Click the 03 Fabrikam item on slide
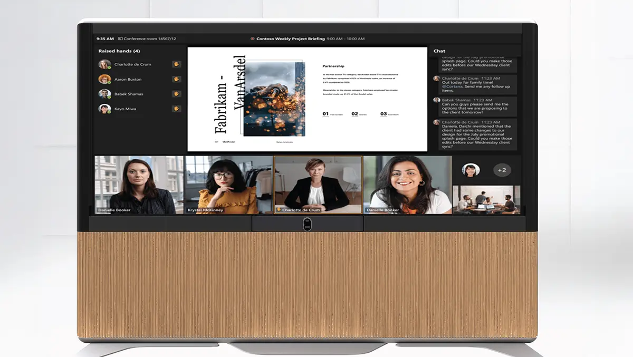Viewport: 633px width, 357px height. pos(390,114)
